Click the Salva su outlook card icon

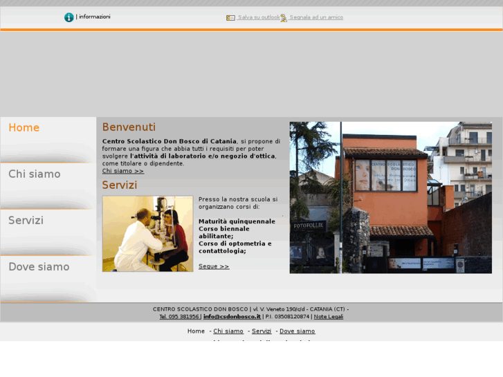[230, 18]
